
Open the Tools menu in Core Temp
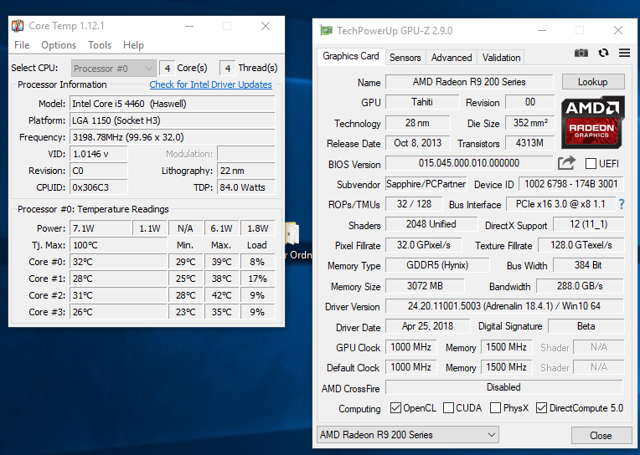[100, 45]
